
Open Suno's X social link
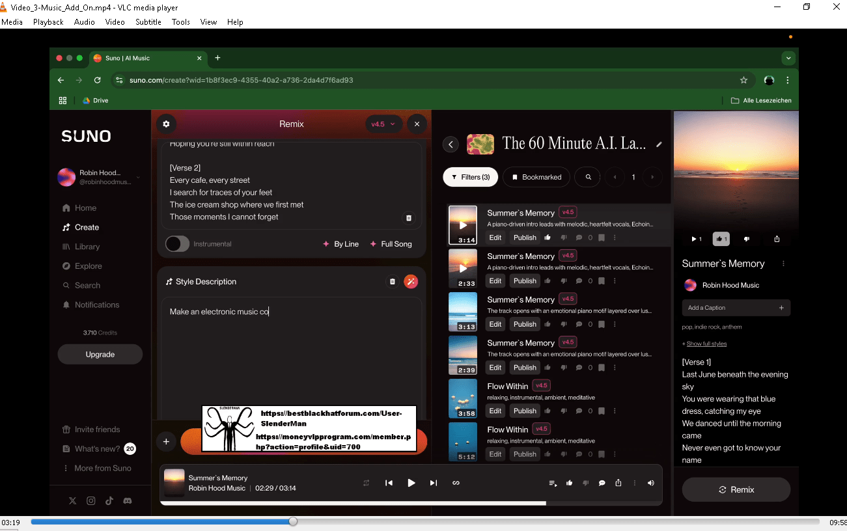point(72,500)
